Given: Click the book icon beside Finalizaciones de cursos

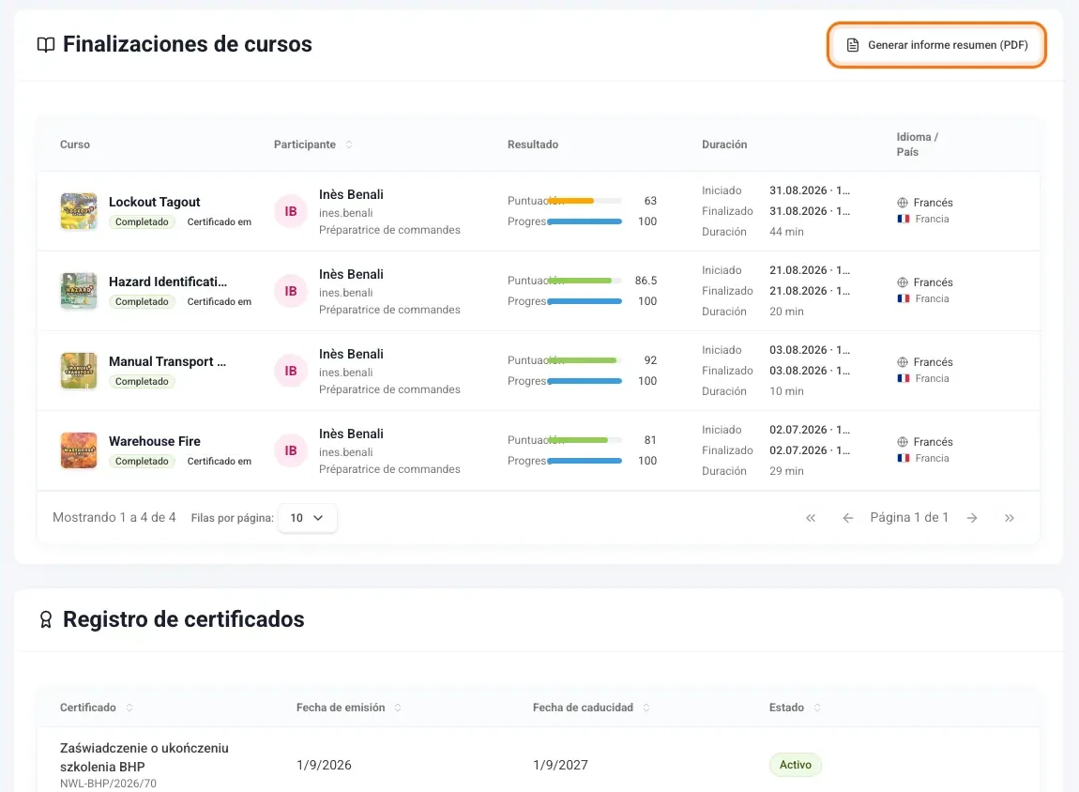Looking at the screenshot, I should tap(45, 45).
